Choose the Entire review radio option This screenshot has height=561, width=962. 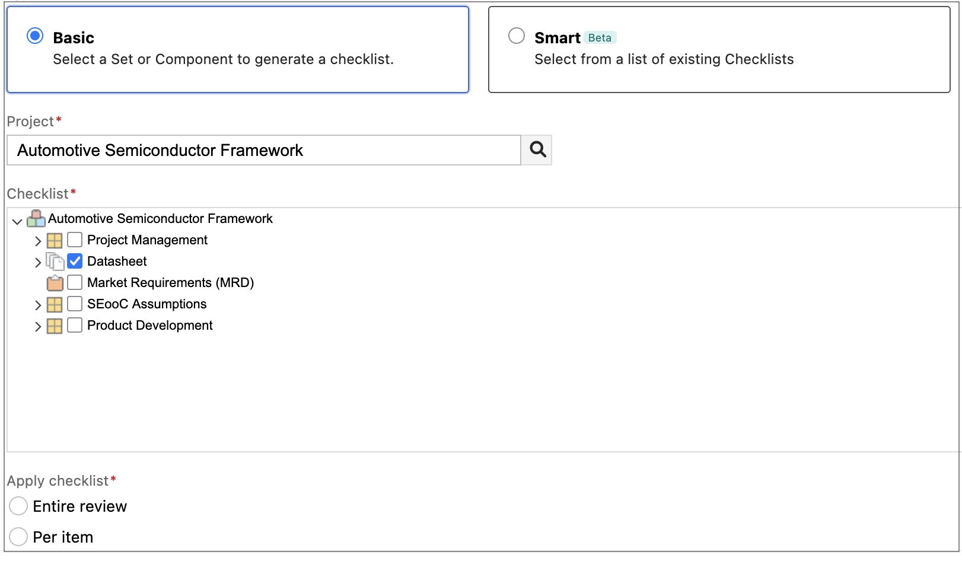[x=18, y=506]
